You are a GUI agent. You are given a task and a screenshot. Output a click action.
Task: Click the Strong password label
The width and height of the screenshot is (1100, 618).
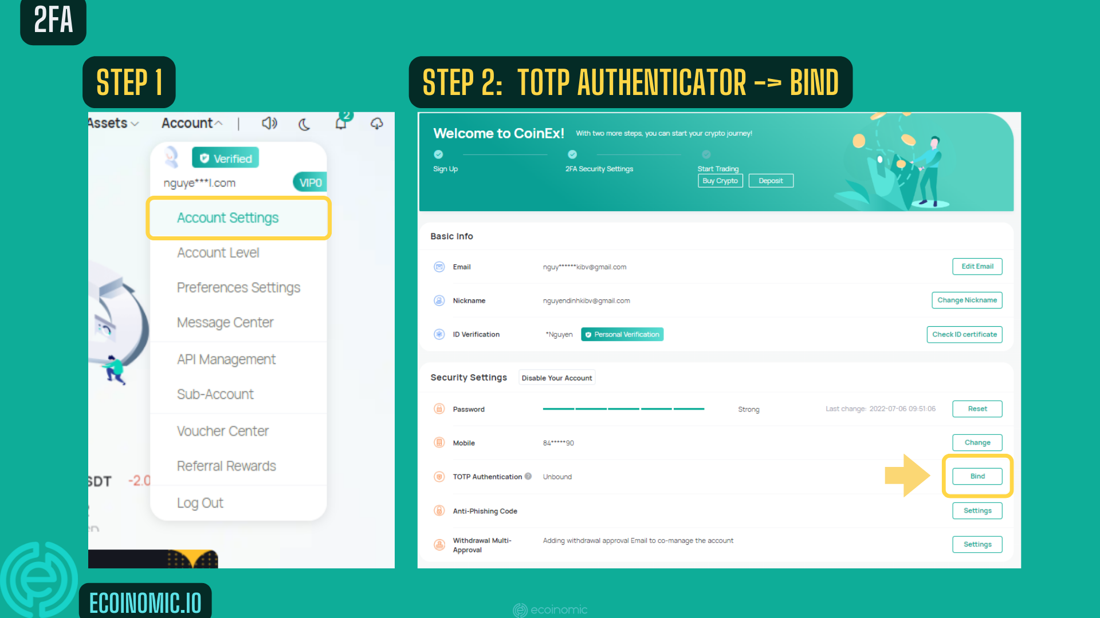(748, 409)
